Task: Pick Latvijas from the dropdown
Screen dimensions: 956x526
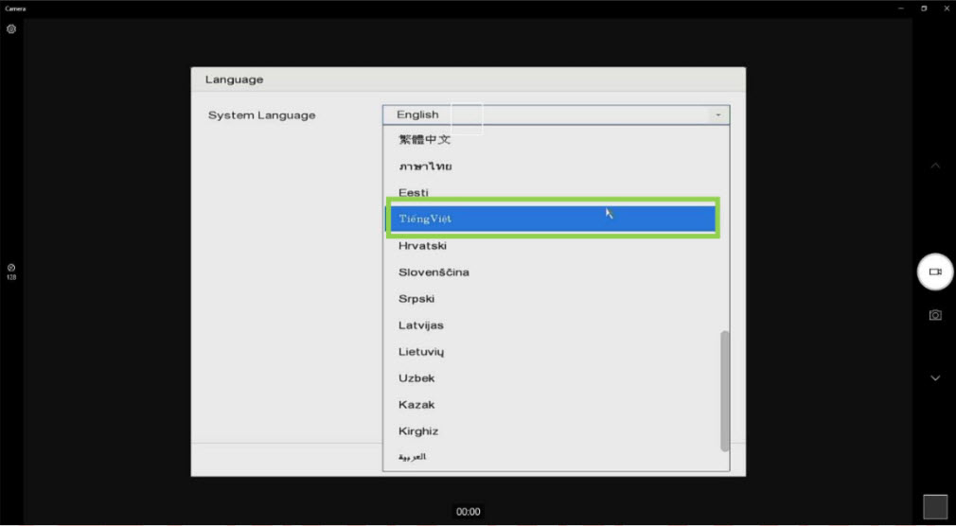Action: [421, 325]
